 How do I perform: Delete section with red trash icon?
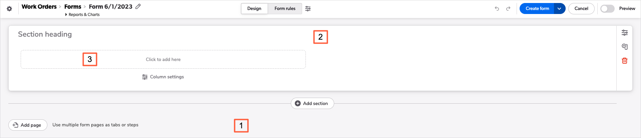[625, 61]
